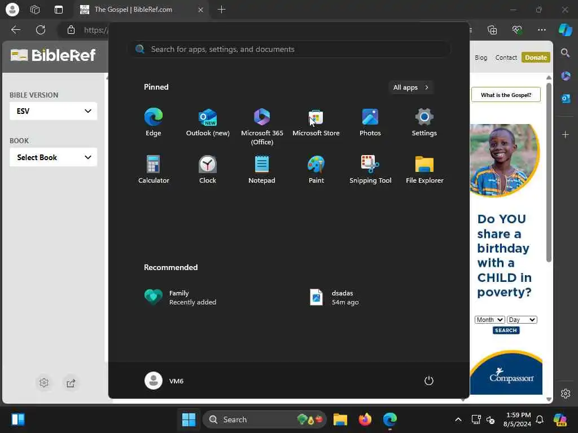Click Edge sidebar search icon
578x433 pixels.
tap(565, 53)
